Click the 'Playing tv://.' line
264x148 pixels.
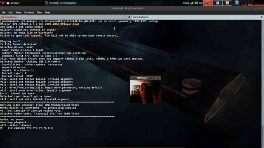click(11, 42)
